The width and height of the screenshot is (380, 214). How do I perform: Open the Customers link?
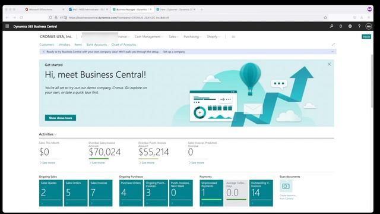(x=47, y=45)
